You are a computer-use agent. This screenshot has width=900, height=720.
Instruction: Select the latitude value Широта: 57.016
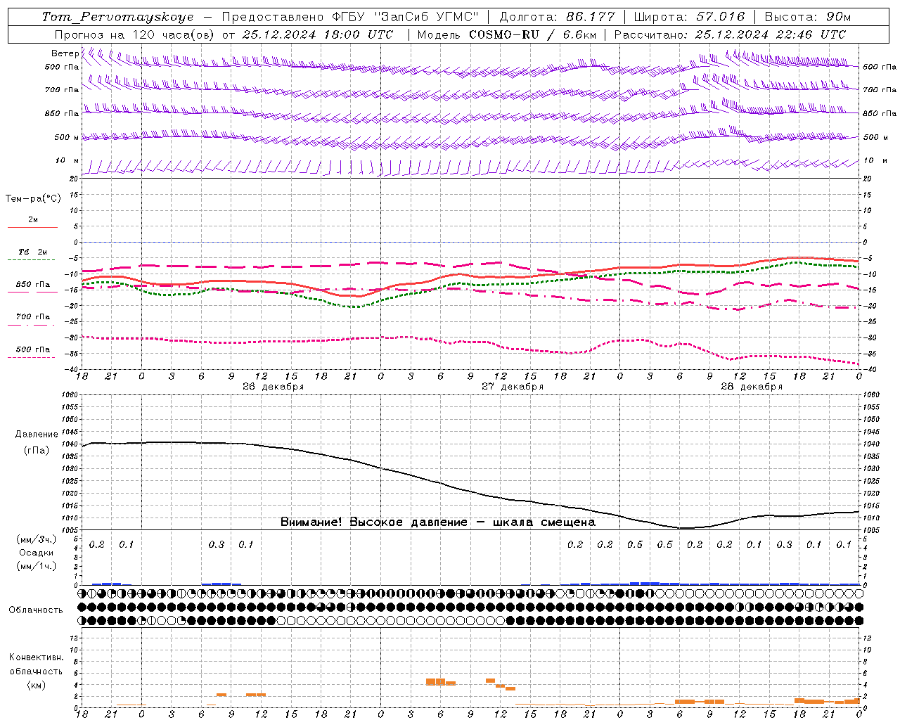click(689, 17)
